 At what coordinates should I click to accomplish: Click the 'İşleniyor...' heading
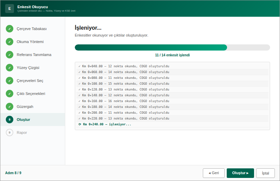click(88, 28)
